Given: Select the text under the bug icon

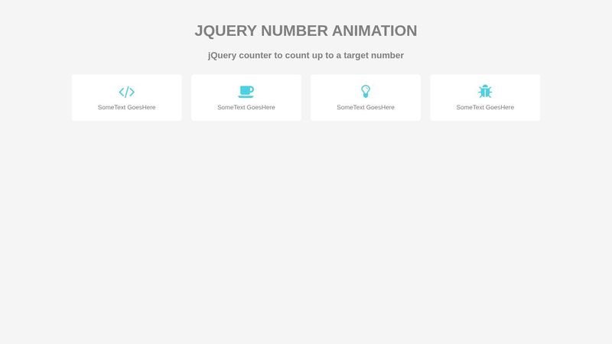Looking at the screenshot, I should (485, 108).
